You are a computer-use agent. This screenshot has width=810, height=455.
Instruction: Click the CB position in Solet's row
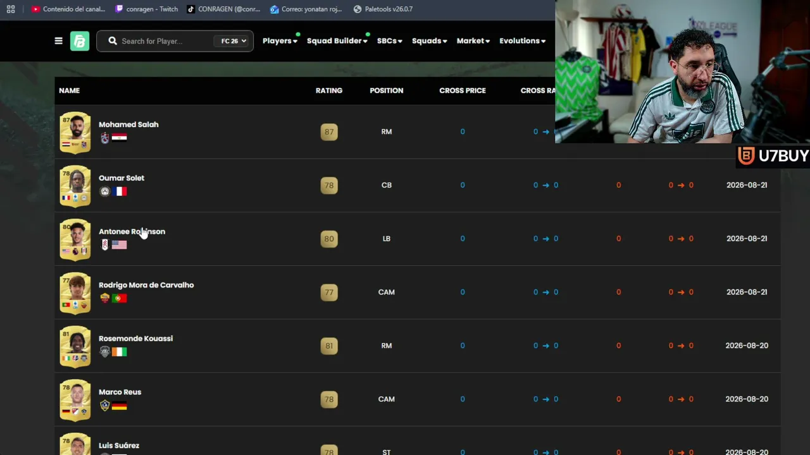[x=387, y=185]
